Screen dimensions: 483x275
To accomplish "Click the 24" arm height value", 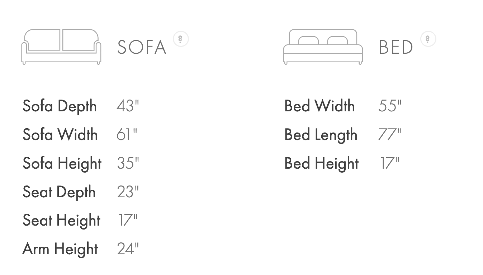I will tap(128, 249).
